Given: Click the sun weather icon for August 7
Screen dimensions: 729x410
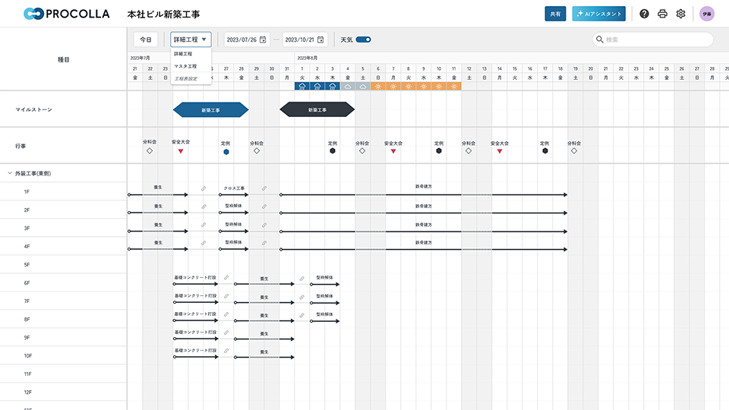Looking at the screenshot, I should pyautogui.click(x=393, y=87).
